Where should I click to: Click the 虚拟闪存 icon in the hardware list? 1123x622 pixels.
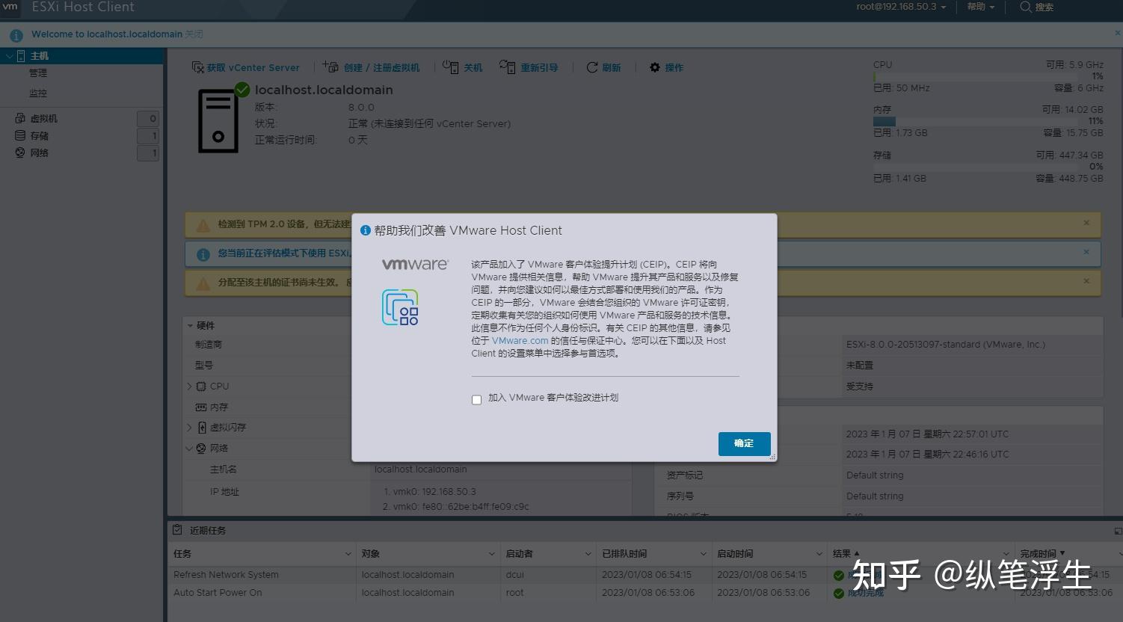pyautogui.click(x=202, y=428)
